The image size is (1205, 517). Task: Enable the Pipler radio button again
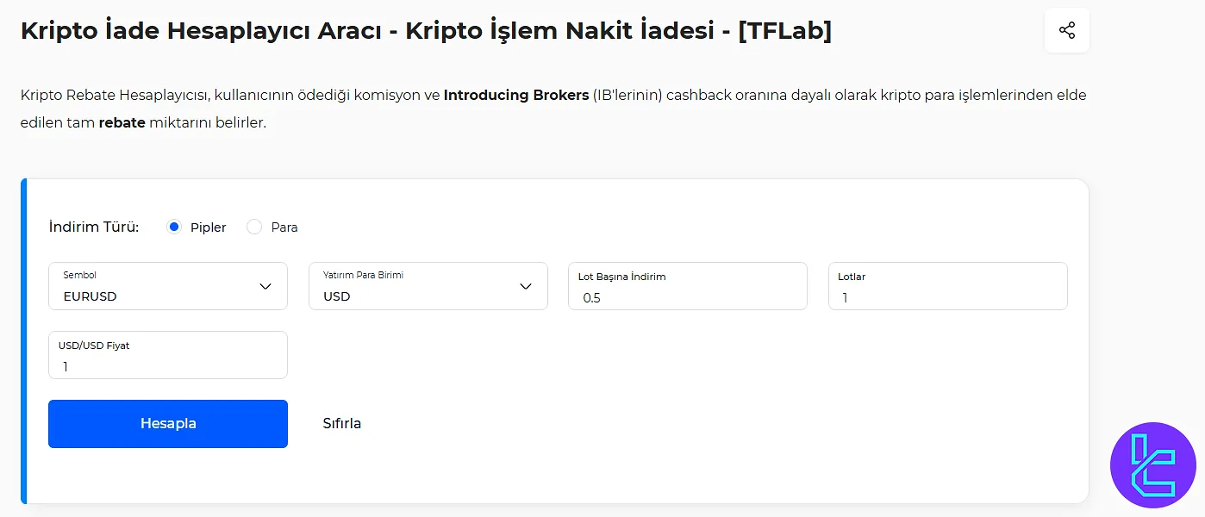(x=173, y=226)
